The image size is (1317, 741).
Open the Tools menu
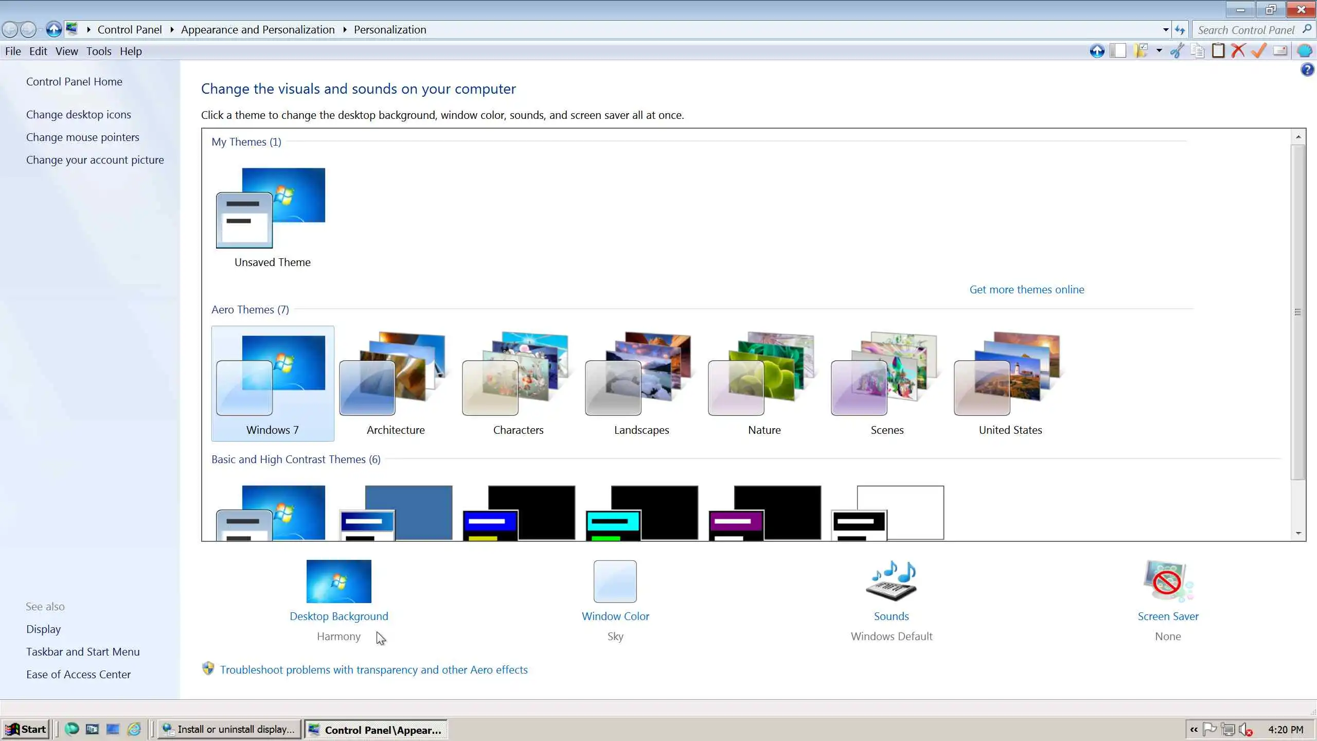(x=99, y=51)
